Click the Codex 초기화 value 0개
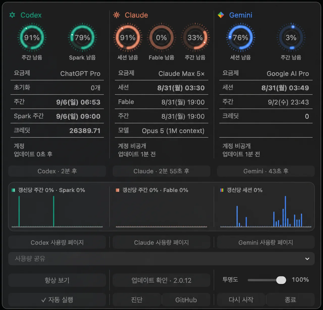This screenshot has width=323, height=310. click(x=95, y=88)
